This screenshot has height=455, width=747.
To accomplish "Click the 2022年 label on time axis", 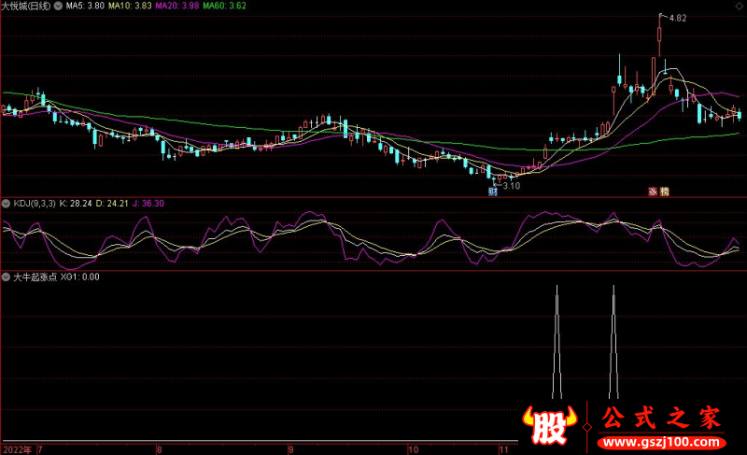I will coord(16,448).
